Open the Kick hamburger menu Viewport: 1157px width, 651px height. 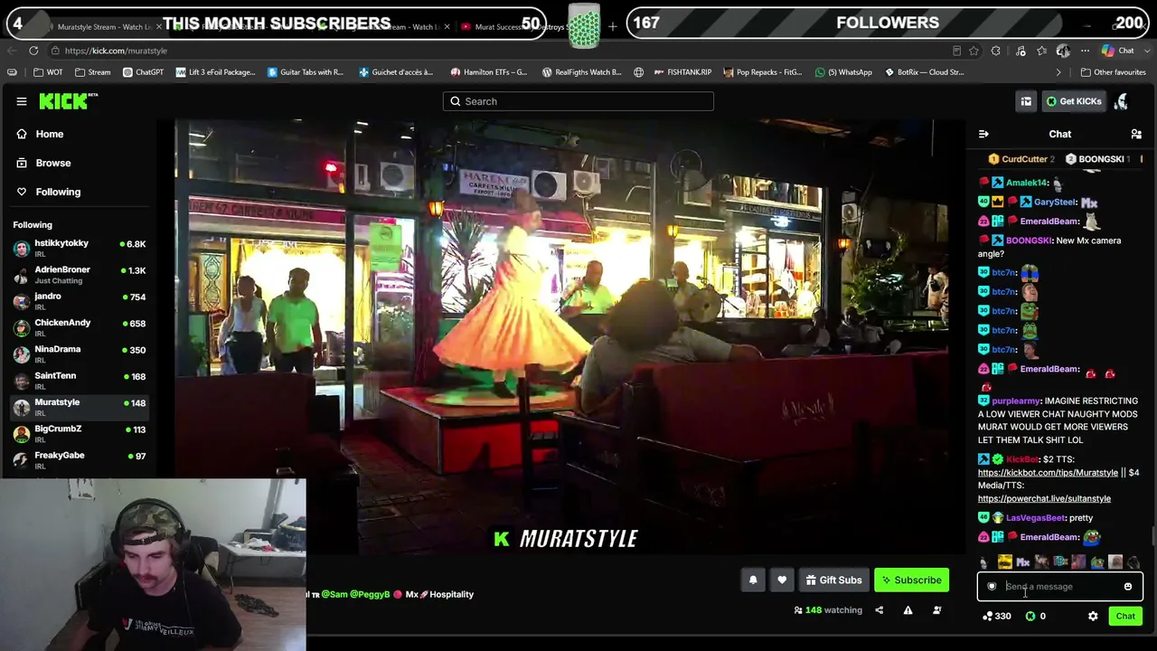coord(22,101)
